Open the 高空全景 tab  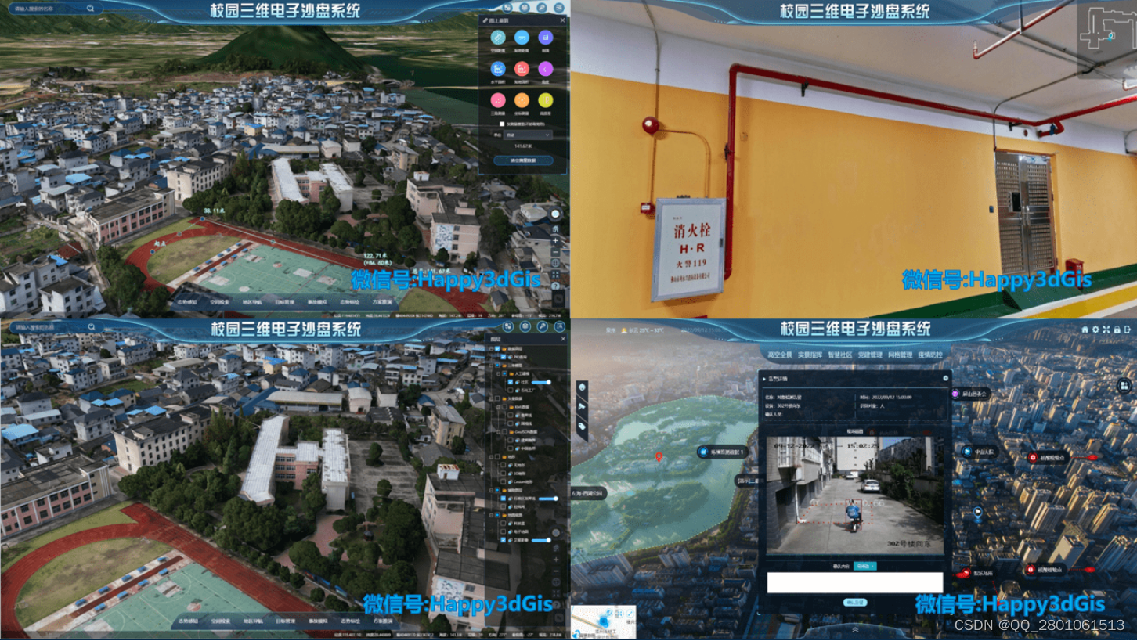(780, 355)
